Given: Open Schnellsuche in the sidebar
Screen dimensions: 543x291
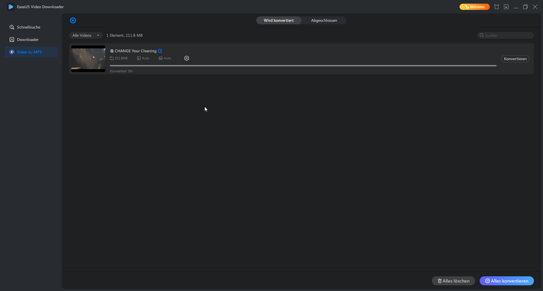Looking at the screenshot, I should point(29,27).
